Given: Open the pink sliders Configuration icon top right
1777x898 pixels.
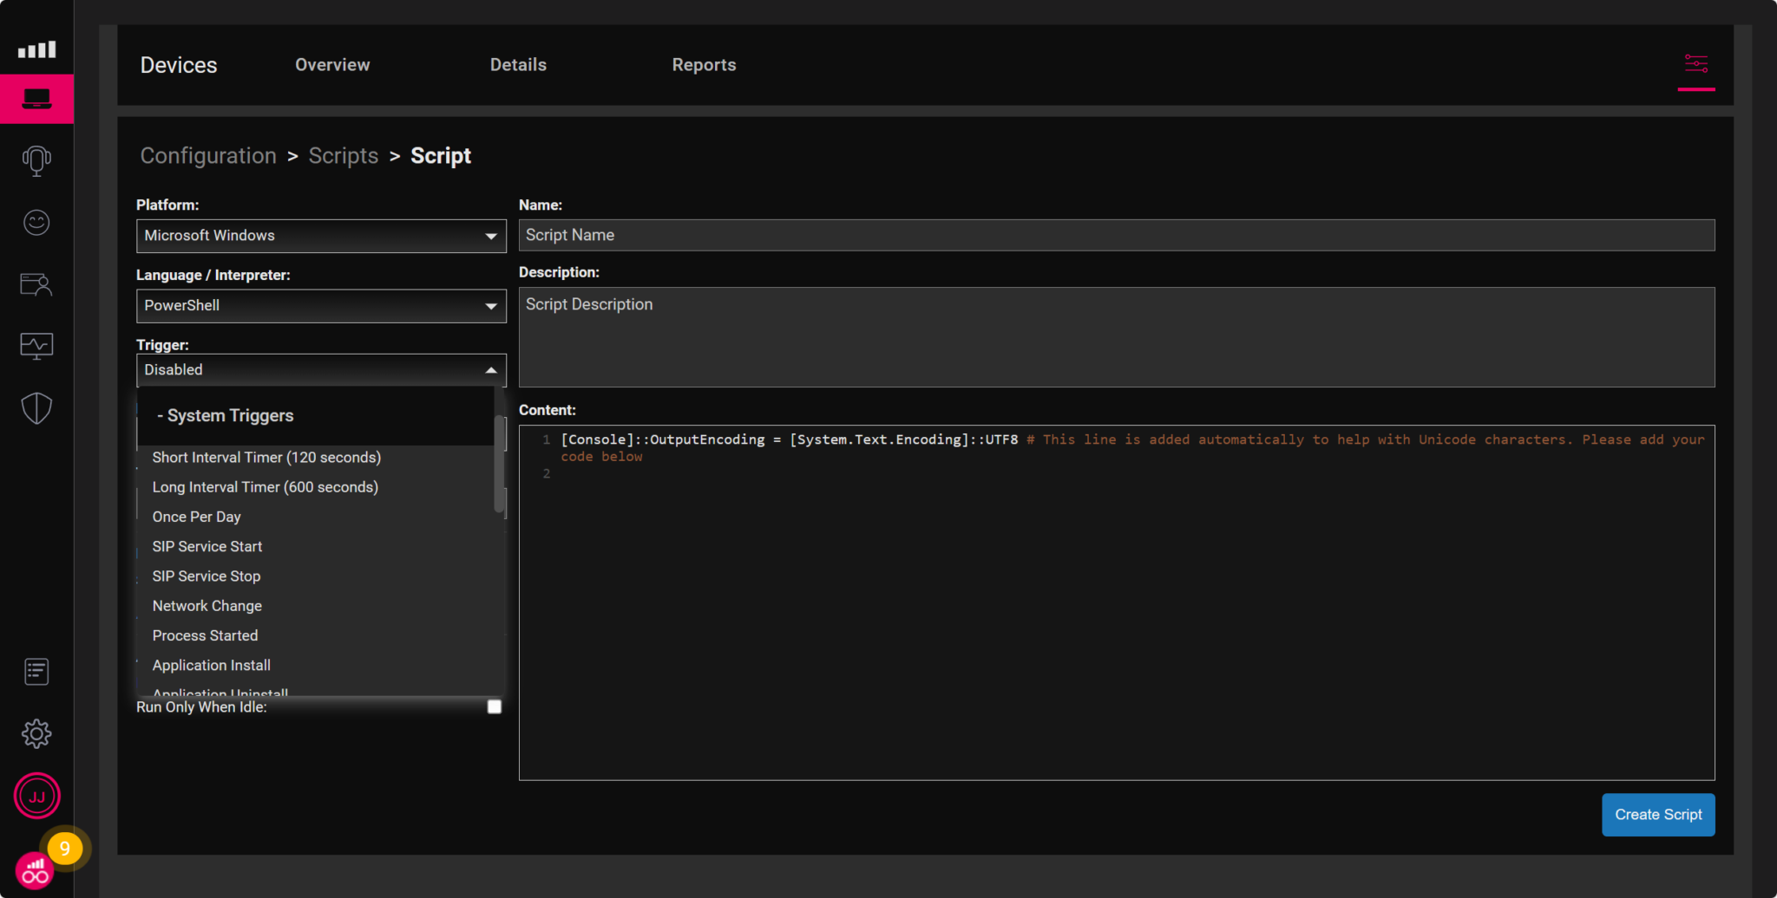Looking at the screenshot, I should click(x=1695, y=64).
